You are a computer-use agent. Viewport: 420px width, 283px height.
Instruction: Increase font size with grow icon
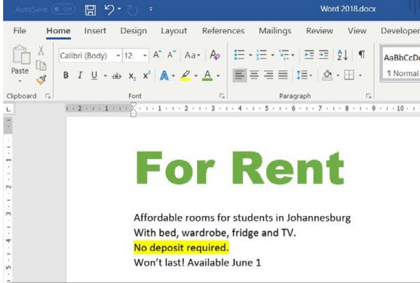157,55
